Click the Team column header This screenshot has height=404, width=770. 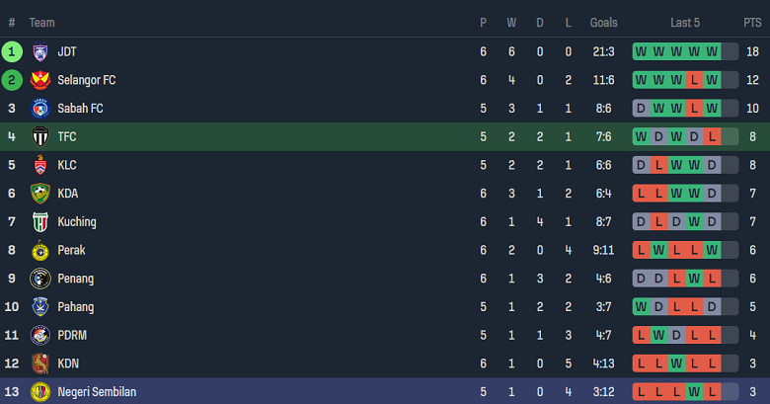point(41,22)
